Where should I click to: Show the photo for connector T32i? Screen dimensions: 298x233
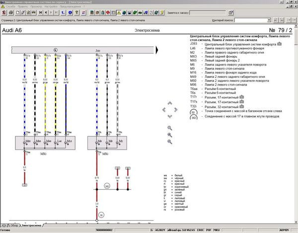point(242,106)
